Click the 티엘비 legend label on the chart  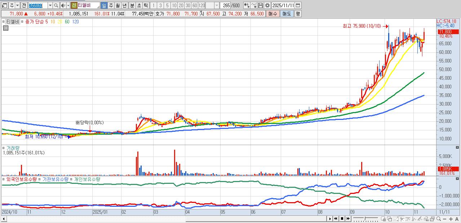point(13,22)
